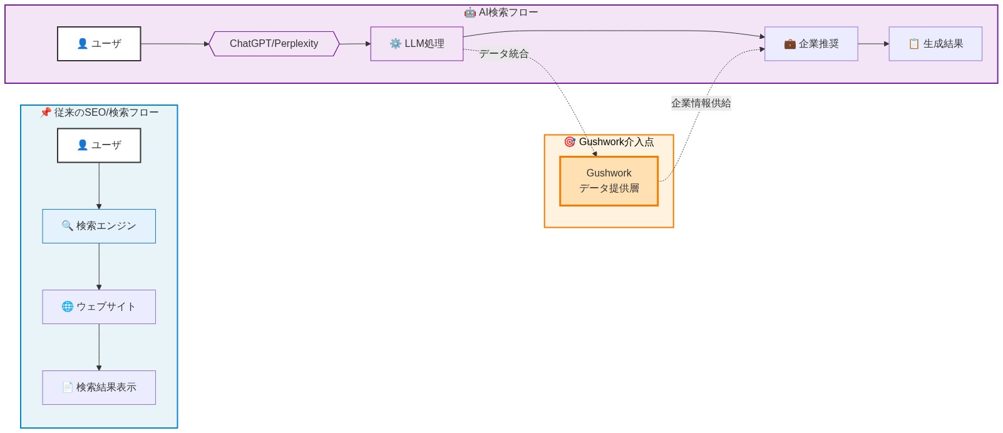The image size is (1003, 433).
Task: Click the 生成結果 label text
Action: (944, 43)
